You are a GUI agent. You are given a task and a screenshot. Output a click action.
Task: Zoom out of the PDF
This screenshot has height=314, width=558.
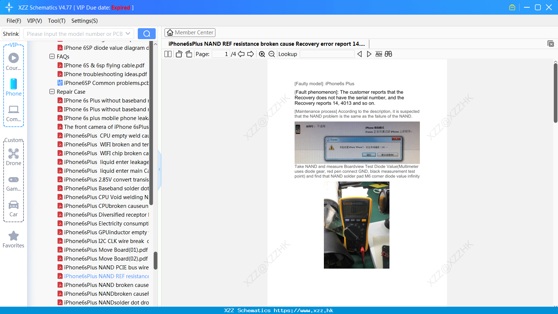click(x=272, y=54)
